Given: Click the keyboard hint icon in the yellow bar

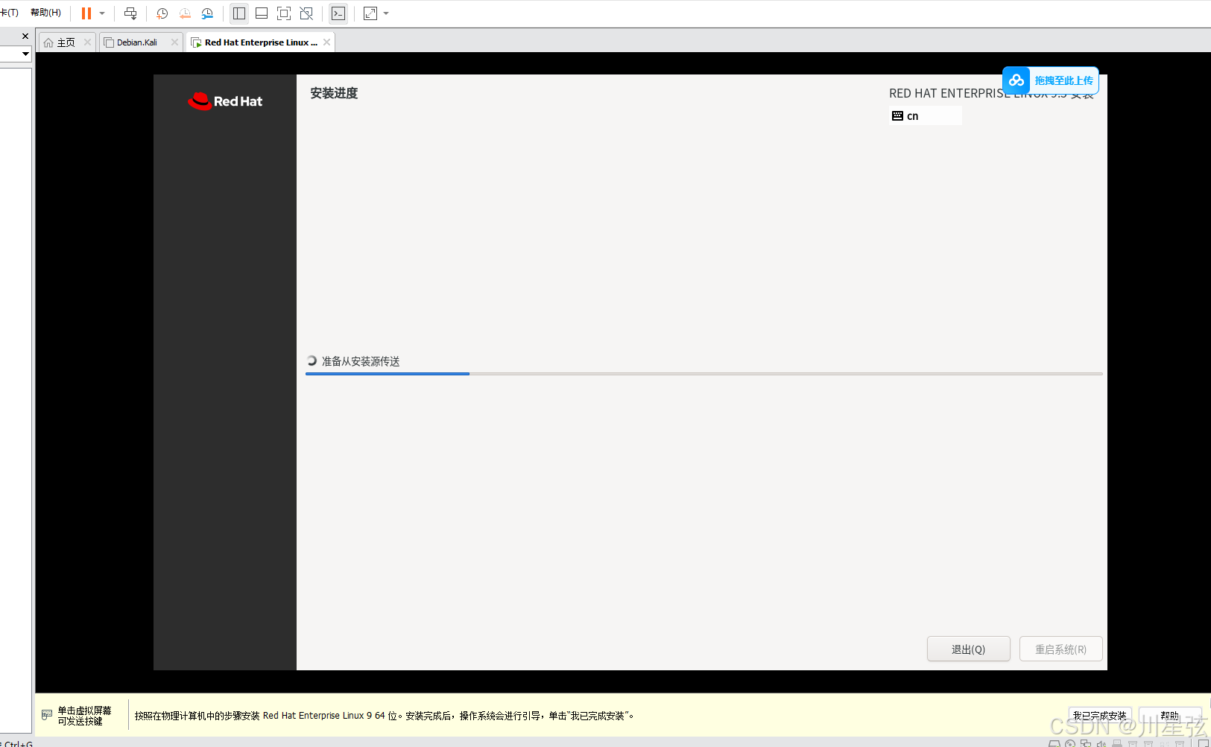Looking at the screenshot, I should pos(47,715).
